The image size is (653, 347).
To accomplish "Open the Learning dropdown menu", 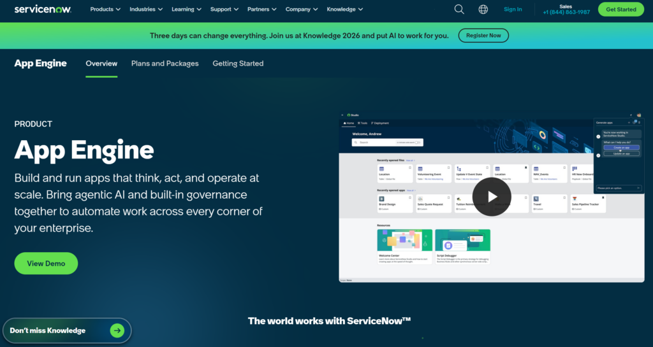I will pyautogui.click(x=186, y=10).
